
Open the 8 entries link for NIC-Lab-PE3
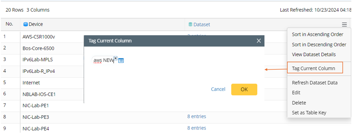pyautogui.click(x=196, y=116)
